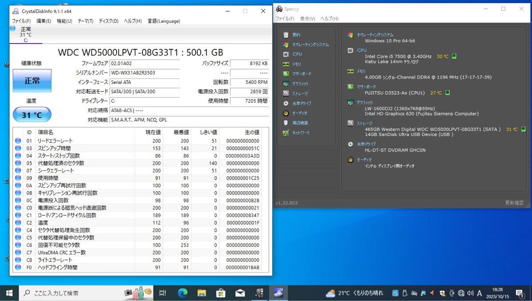This screenshot has height=301, width=532.
Task: Click volume speaker icon in system tray
Action: [470, 293]
